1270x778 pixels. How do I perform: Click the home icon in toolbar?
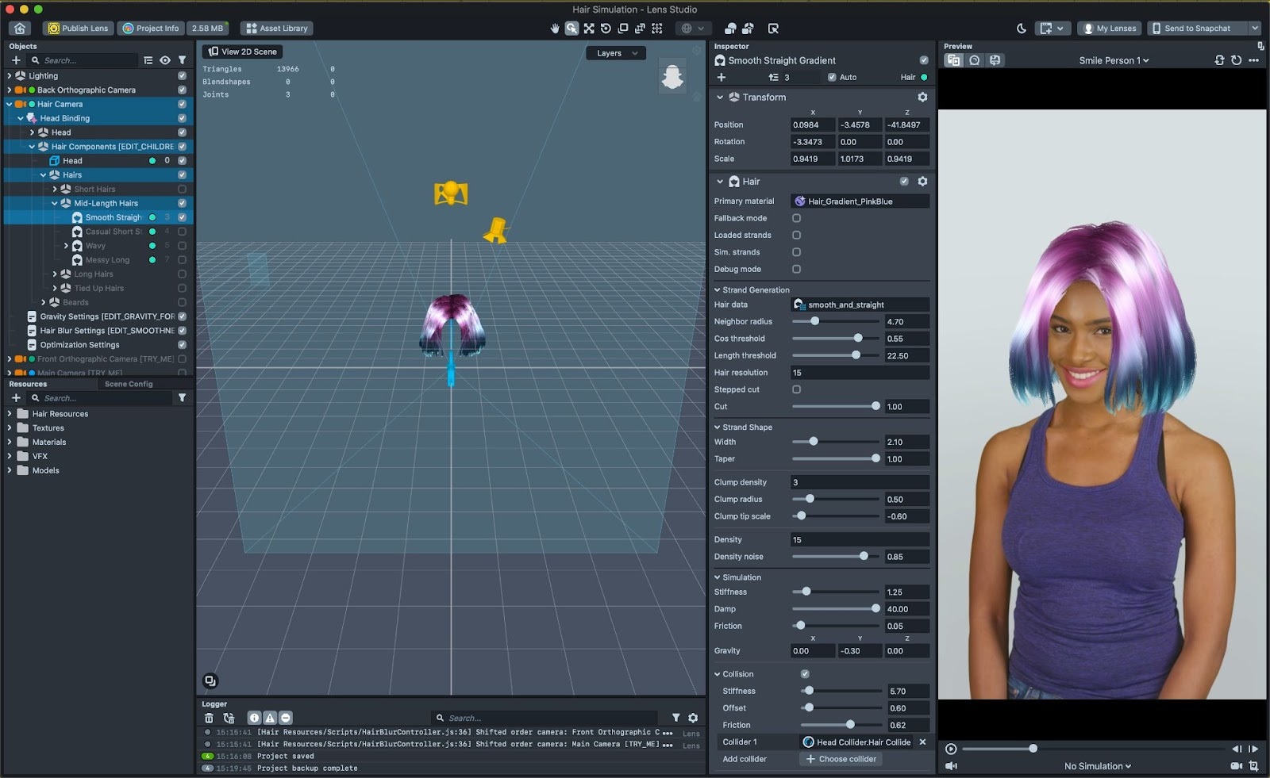coord(20,29)
